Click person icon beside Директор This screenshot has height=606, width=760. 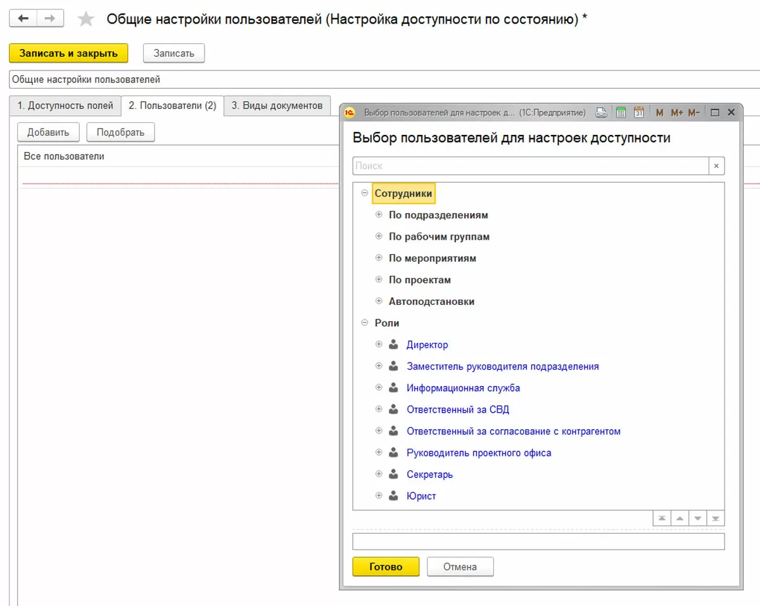click(393, 345)
